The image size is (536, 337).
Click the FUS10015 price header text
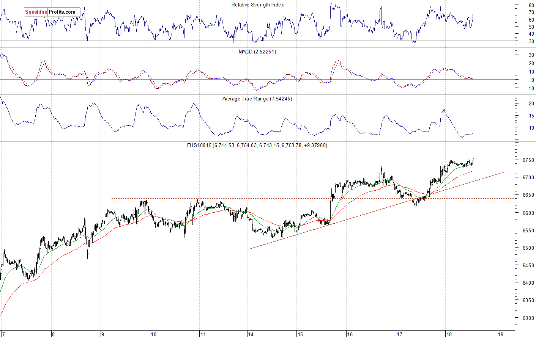click(257, 145)
